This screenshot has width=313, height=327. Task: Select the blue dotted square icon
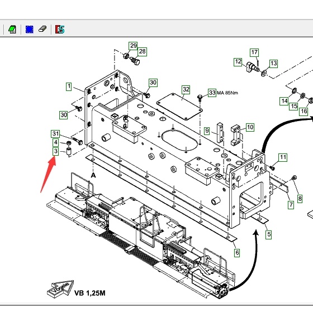(x=29, y=29)
